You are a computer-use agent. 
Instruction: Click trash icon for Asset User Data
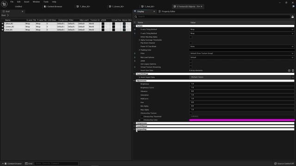[293, 71]
